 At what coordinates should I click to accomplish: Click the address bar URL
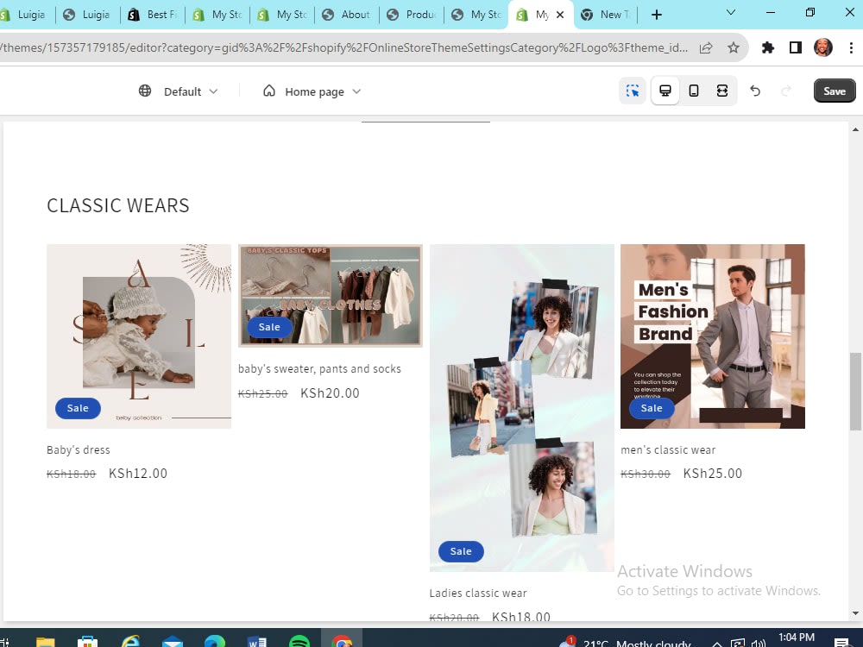point(344,47)
